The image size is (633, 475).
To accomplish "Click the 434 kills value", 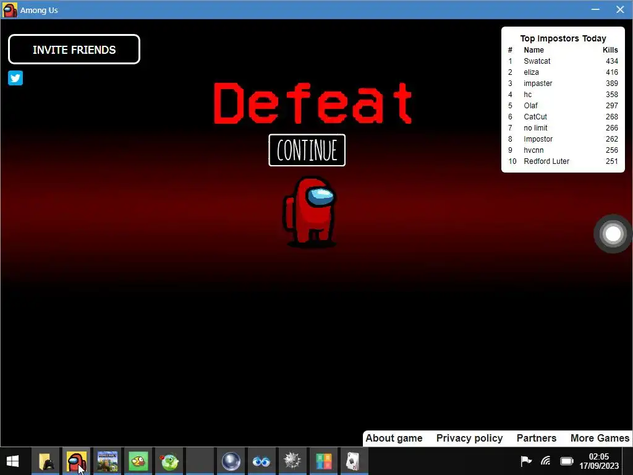I will pos(611,61).
